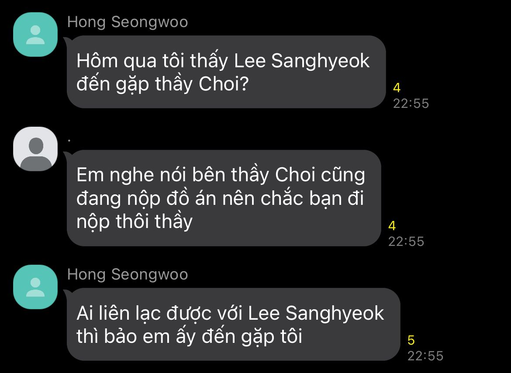Click the 22:55 timestamp of the second message
This screenshot has width=511, height=373.
click(406, 242)
